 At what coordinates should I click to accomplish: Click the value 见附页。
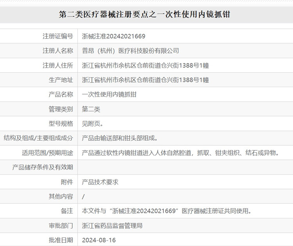point(93,124)
